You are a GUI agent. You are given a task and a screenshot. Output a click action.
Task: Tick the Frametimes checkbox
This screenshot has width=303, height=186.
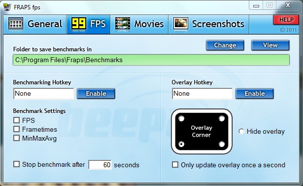pyautogui.click(x=17, y=129)
